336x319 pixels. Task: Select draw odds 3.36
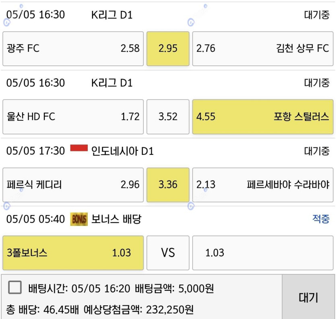pyautogui.click(x=168, y=185)
